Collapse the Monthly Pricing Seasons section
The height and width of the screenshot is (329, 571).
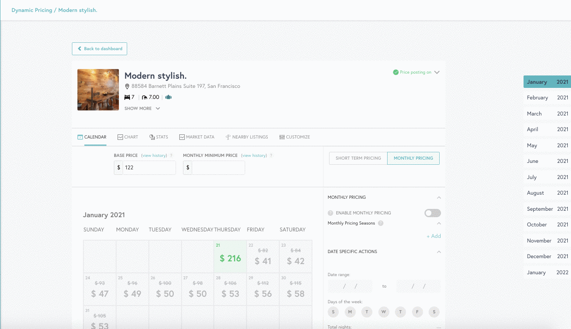(439, 223)
